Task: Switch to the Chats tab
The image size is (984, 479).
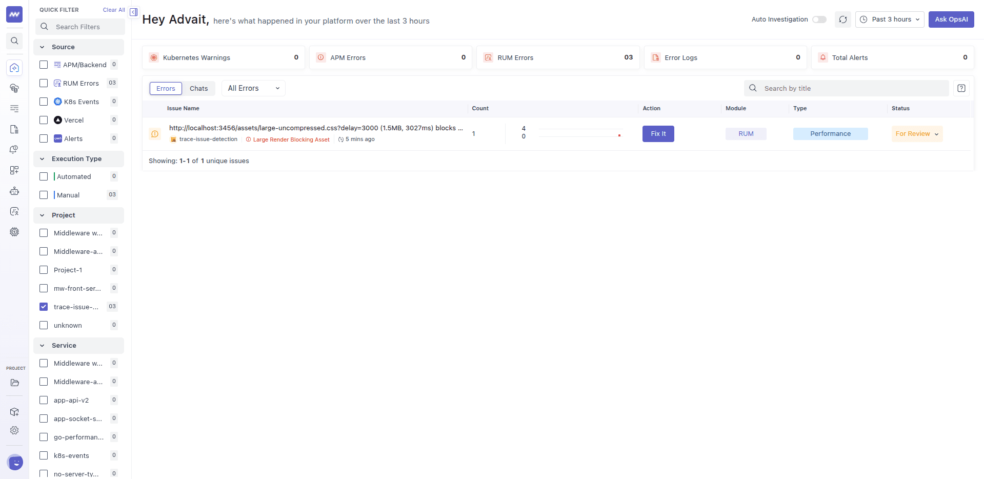Action: (198, 88)
